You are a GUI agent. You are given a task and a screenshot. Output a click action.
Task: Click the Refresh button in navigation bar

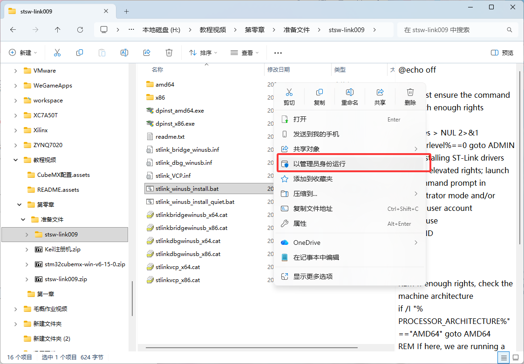pyautogui.click(x=80, y=30)
